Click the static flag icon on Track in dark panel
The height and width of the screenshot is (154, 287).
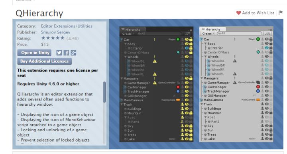click(x=182, y=105)
